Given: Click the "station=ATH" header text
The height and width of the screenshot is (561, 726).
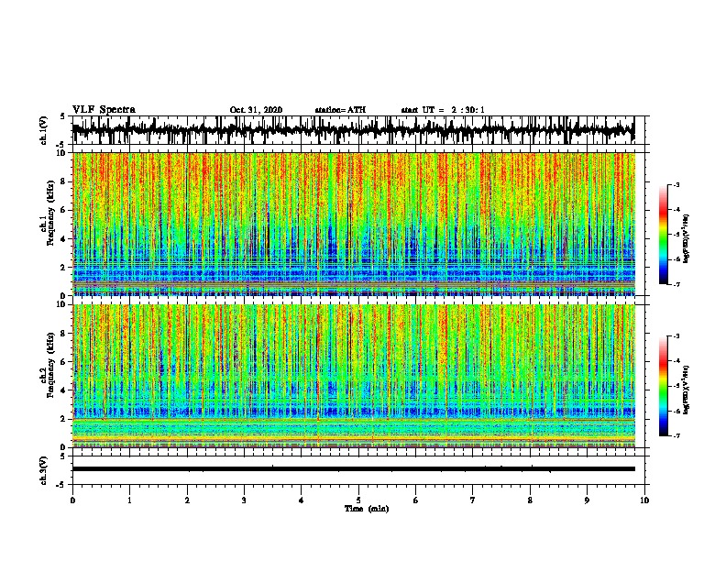Looking at the screenshot, I should point(340,110).
